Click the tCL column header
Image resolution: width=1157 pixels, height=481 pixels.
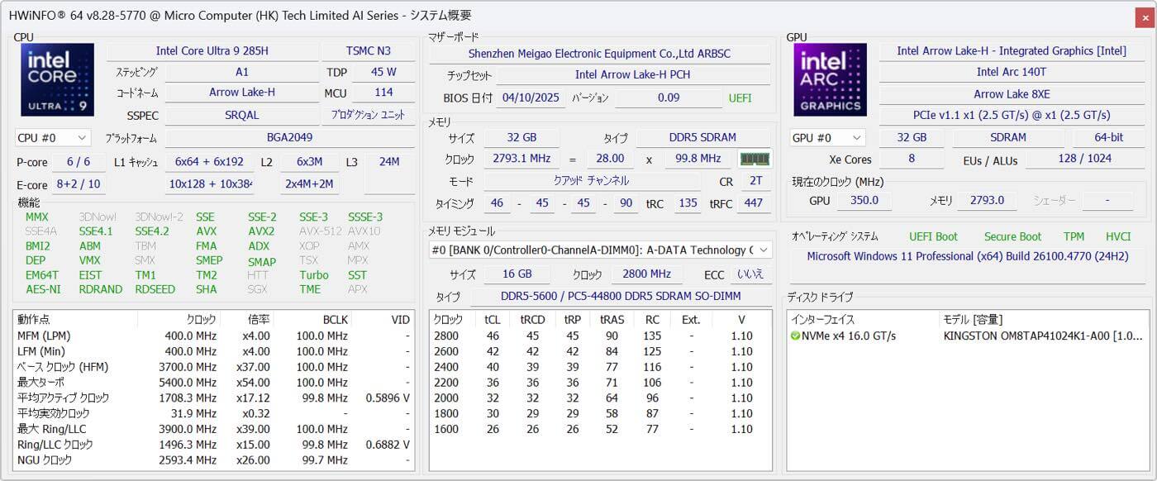click(493, 319)
